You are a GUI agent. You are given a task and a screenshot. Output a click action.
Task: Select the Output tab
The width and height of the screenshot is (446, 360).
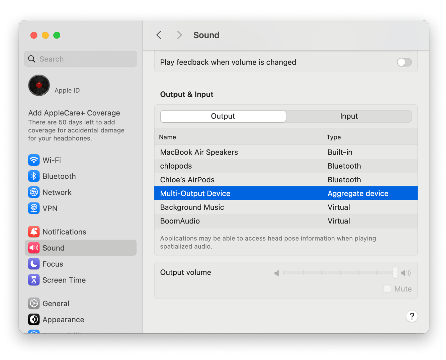tap(223, 116)
